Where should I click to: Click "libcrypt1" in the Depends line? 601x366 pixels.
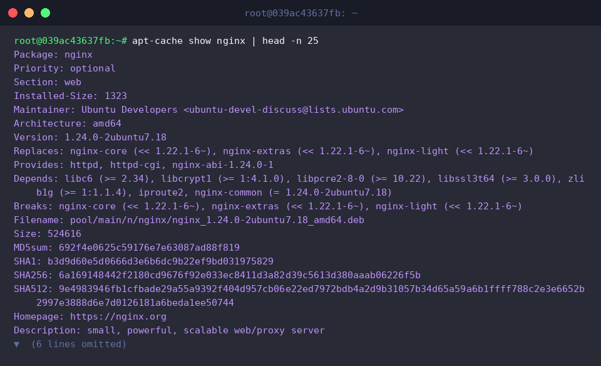186,179
